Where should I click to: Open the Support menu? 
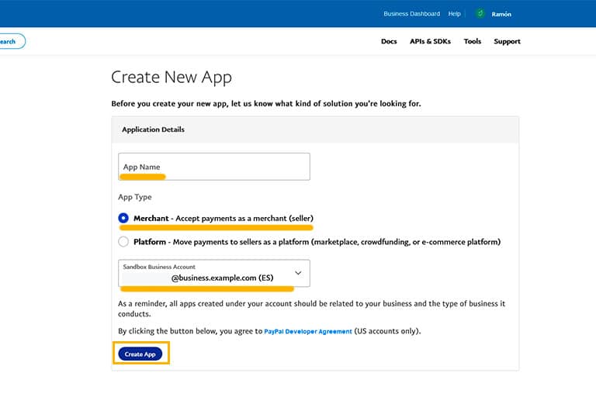click(507, 41)
